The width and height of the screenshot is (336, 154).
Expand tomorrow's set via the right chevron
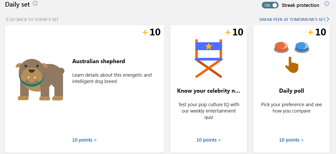click(x=328, y=19)
